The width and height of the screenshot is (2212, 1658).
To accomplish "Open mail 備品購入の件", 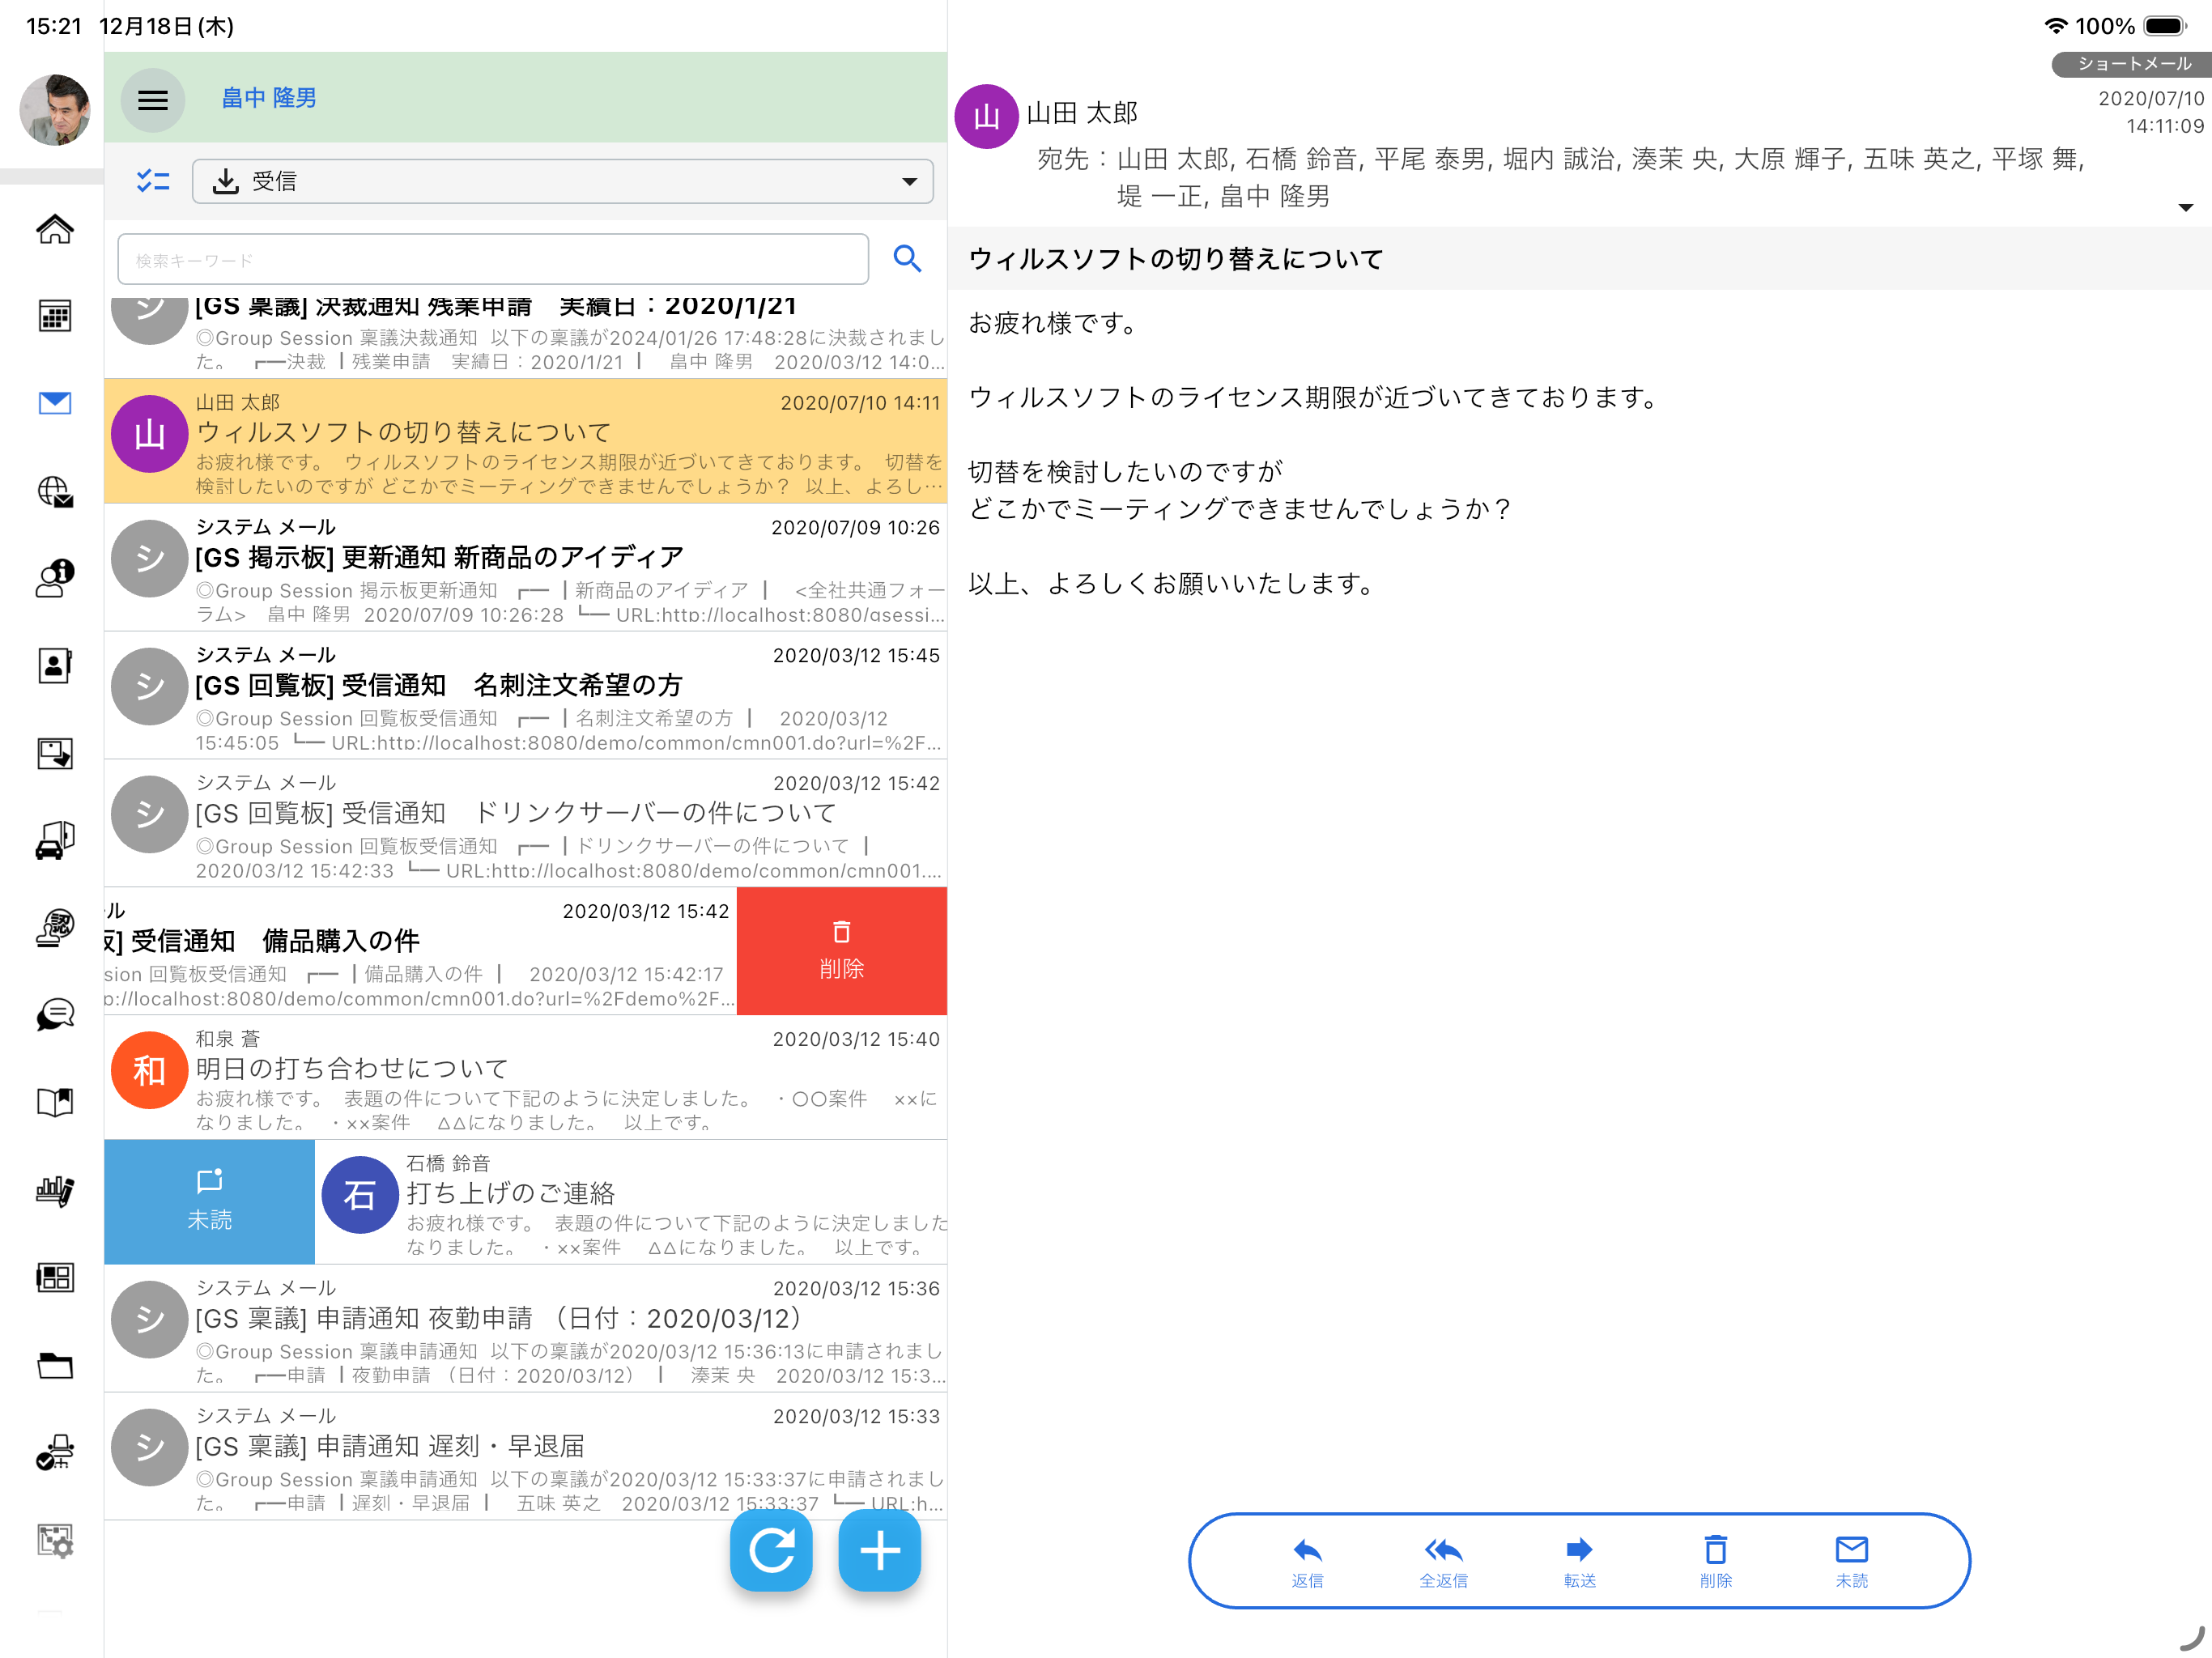I will 420,951.
